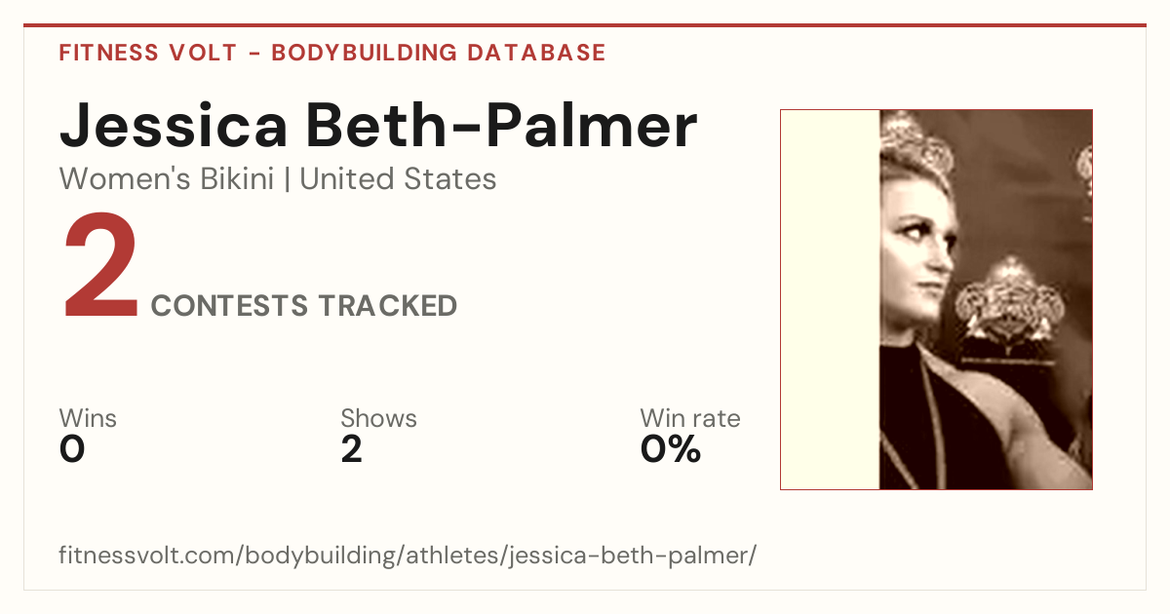Screen dimensions: 1170x614
Task: Click the Women's Bikini division text
Action: point(167,179)
